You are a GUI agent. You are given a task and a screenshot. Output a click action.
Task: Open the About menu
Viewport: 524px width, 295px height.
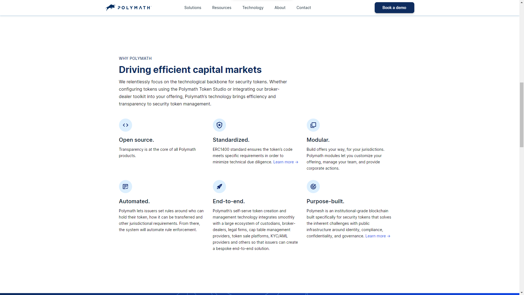click(280, 8)
